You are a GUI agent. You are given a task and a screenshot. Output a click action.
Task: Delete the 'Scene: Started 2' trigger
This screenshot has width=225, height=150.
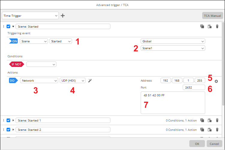tap(217, 130)
